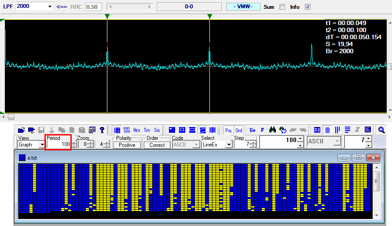The height and width of the screenshot is (226, 392).
Task: Click the second blue folder reload icon
Action: click(31, 130)
